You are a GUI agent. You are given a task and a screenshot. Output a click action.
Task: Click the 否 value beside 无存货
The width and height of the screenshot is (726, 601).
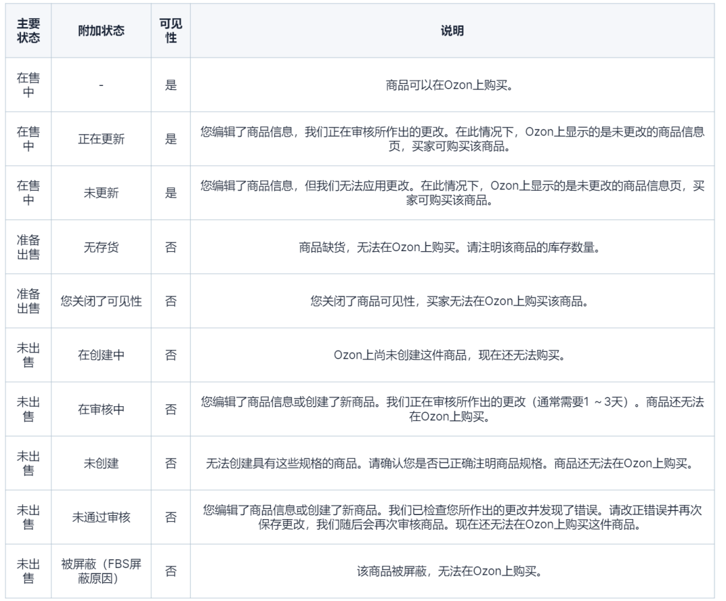(x=170, y=247)
